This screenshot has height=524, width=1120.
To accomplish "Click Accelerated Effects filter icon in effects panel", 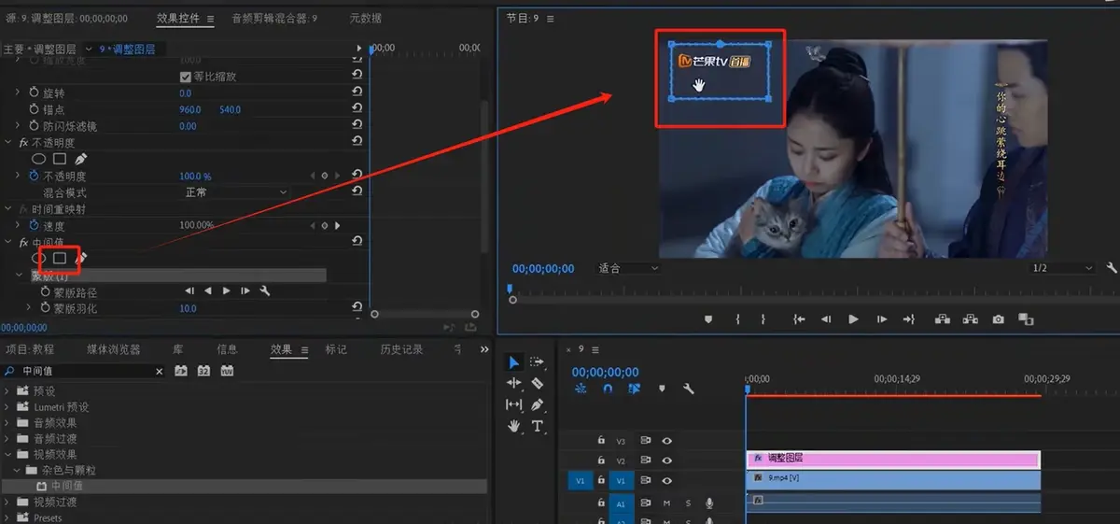I will tap(181, 371).
